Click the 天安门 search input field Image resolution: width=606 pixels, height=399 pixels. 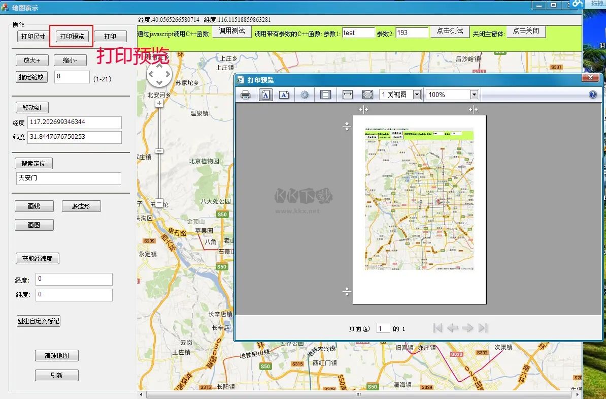pyautogui.click(x=69, y=178)
